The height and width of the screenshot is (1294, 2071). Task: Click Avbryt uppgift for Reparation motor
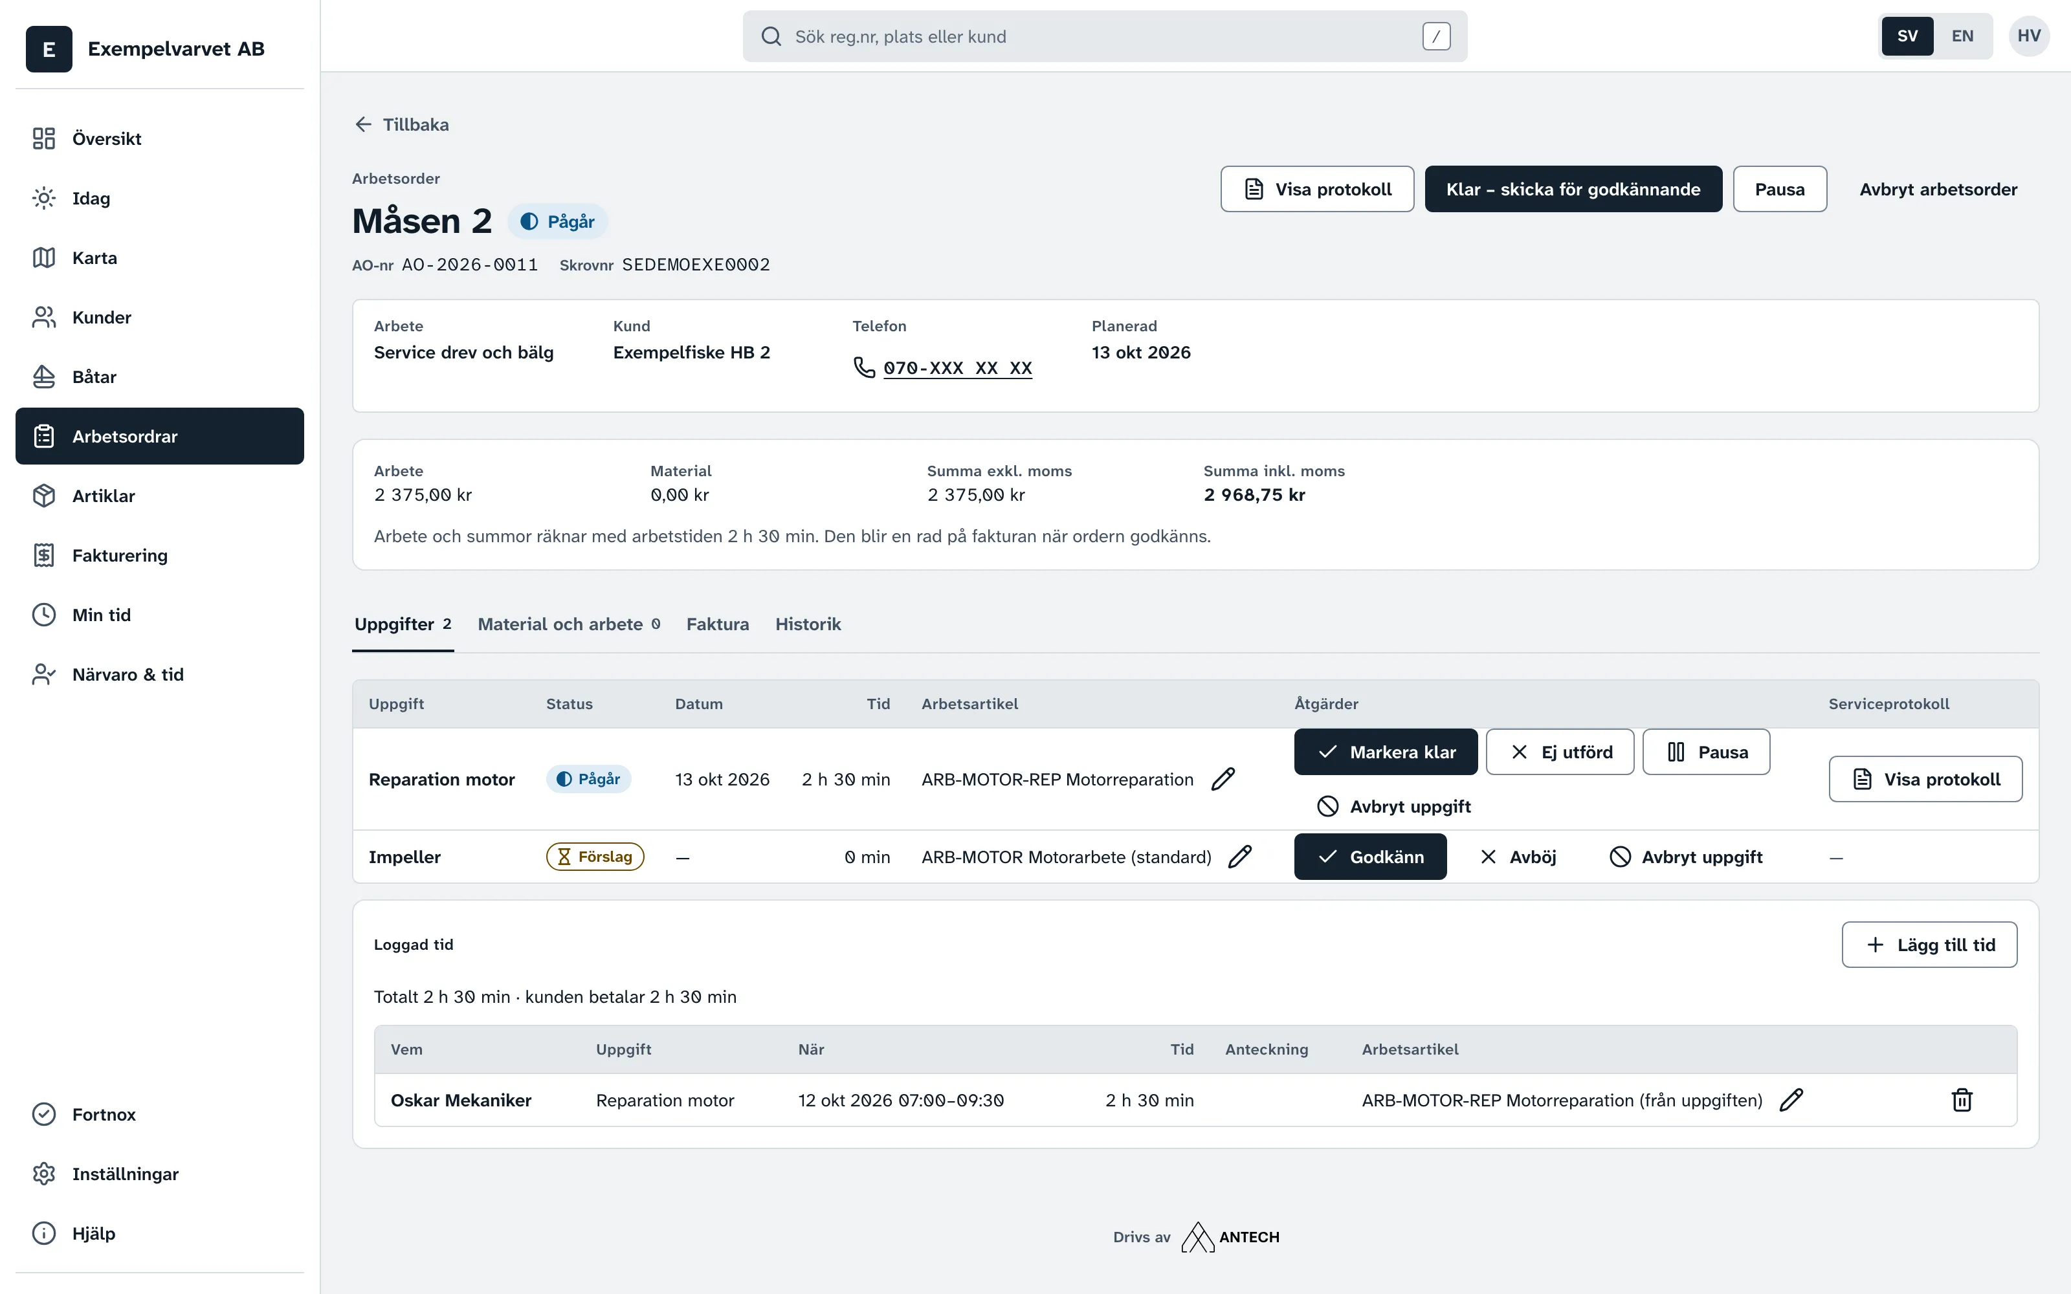(x=1393, y=806)
